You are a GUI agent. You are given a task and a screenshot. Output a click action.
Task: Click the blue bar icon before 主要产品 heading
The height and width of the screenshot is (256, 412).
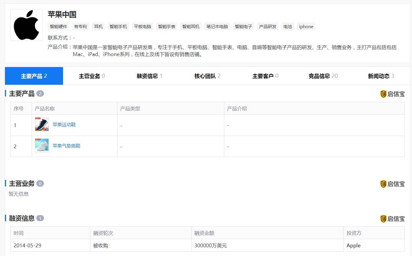click(x=6, y=93)
